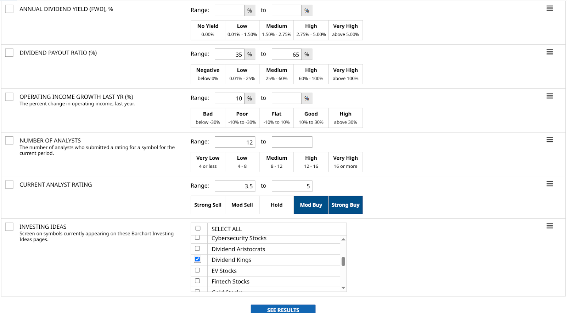Click the reorder icon for Number of Analysts
Image resolution: width=567 pixels, height=313 pixels.
550,140
